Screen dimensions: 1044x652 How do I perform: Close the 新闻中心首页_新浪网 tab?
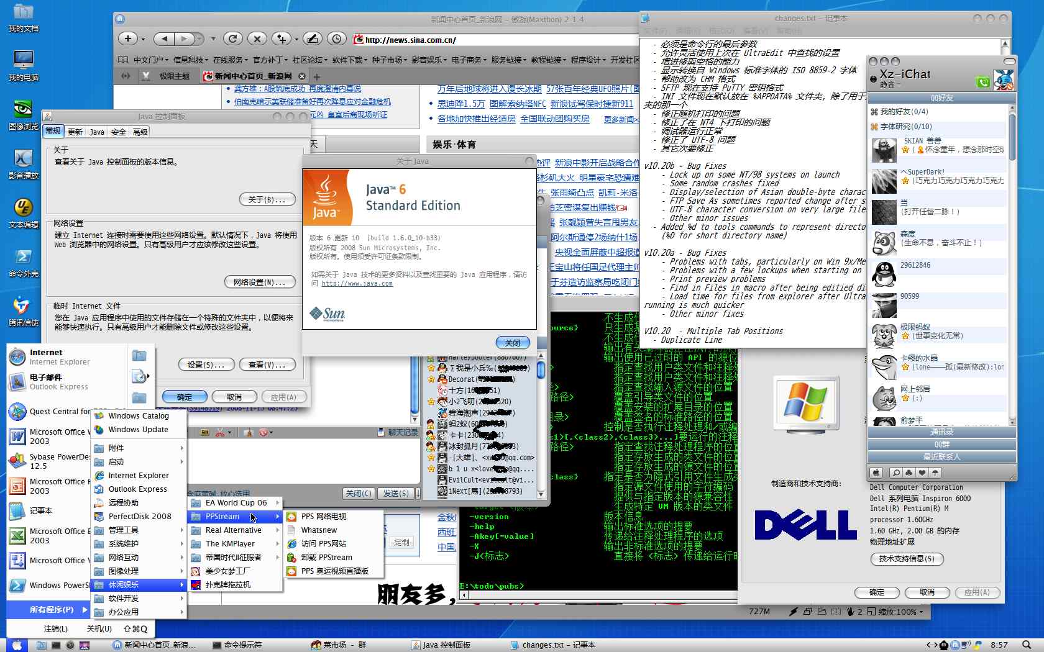click(302, 76)
